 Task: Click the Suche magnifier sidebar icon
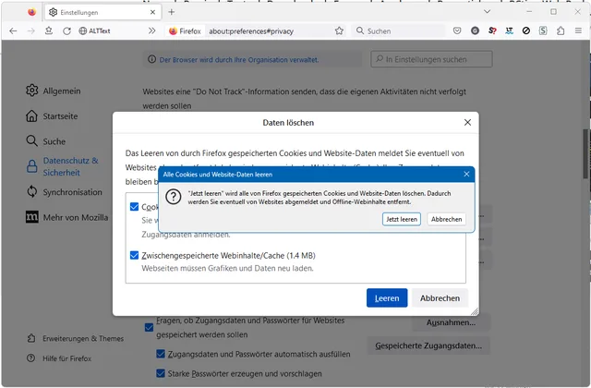pos(32,141)
